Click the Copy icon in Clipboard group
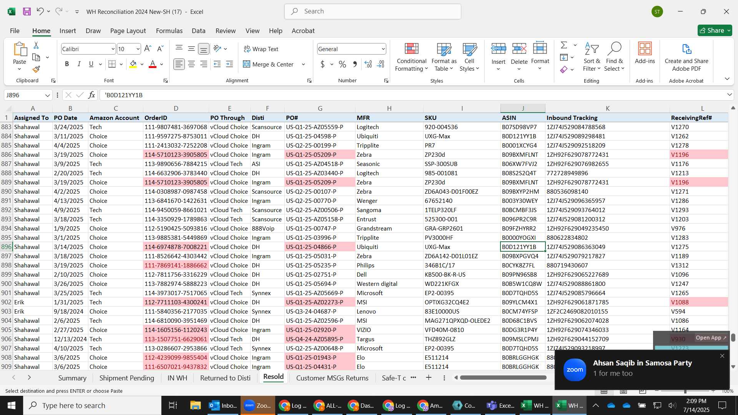Viewport: 738px width, 415px height. coord(36,57)
